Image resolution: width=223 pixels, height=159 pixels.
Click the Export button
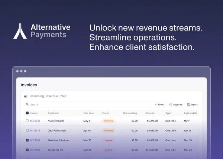[192, 104]
